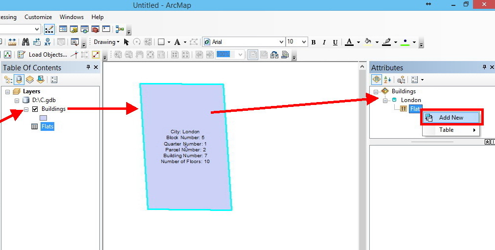Collapse the Layers tree node
This screenshot has width=495, height=250.
(x=8, y=92)
